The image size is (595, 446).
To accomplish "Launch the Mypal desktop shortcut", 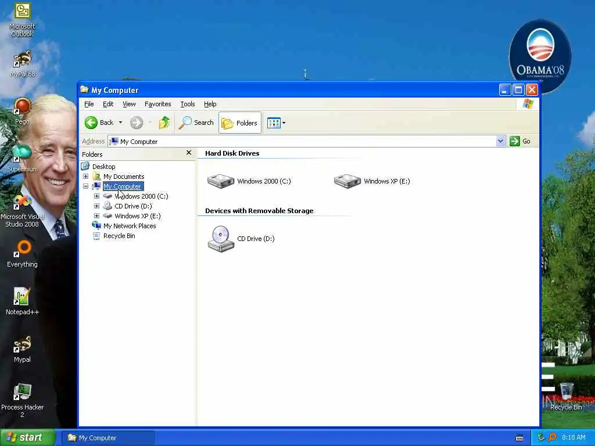I will point(22,349).
